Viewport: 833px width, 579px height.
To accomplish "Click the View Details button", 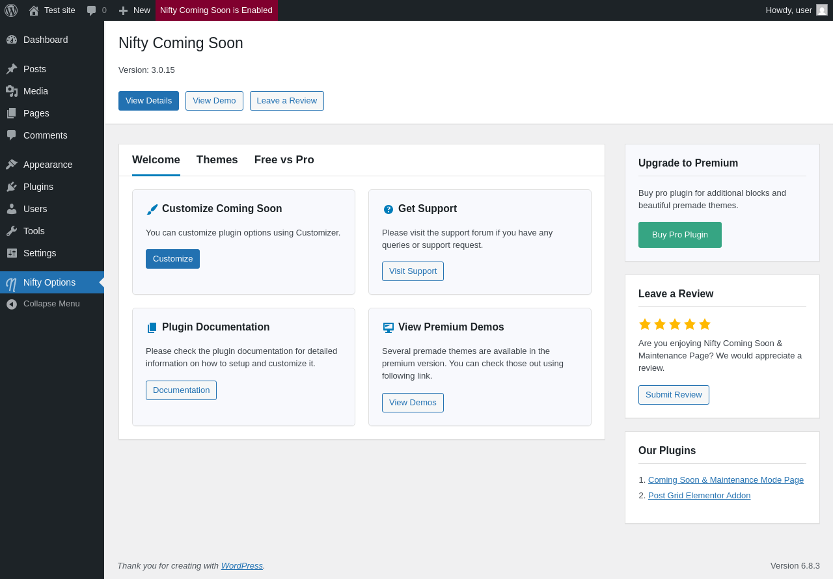I will click(x=148, y=101).
